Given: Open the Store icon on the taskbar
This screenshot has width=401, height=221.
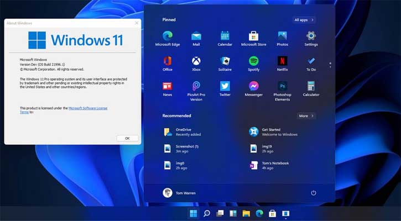Looking at the screenshot, I should 272,213.
